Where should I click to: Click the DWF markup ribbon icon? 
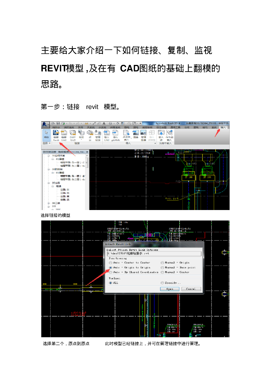point(73,135)
